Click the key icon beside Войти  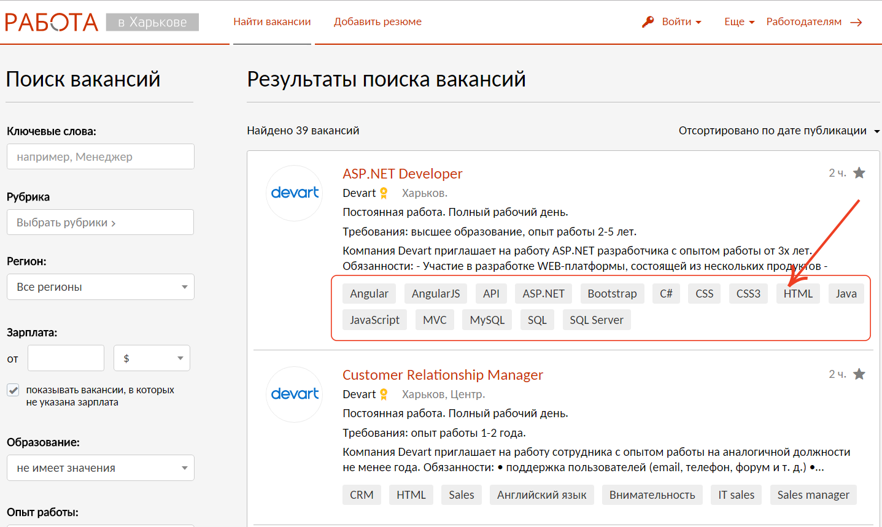tap(648, 21)
